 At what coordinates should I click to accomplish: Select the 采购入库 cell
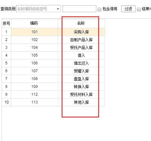click(x=81, y=32)
